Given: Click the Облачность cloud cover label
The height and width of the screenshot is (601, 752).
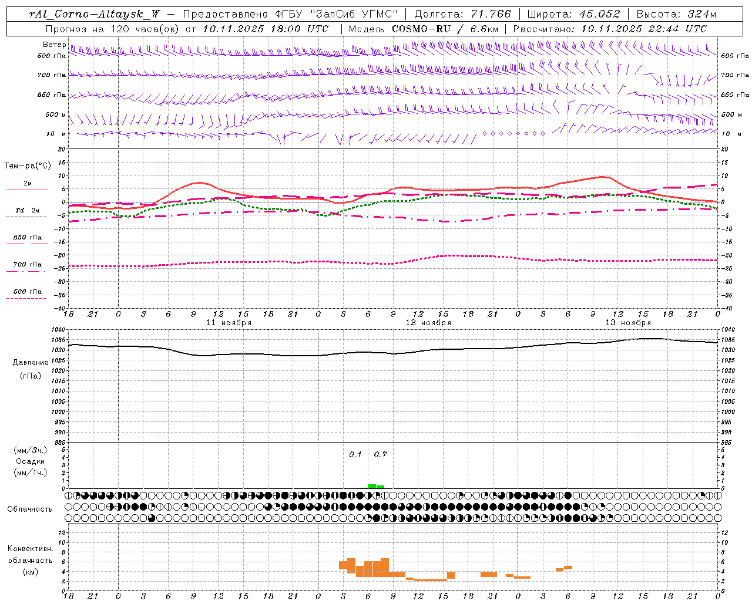Looking at the screenshot, I should pyautogui.click(x=30, y=509).
